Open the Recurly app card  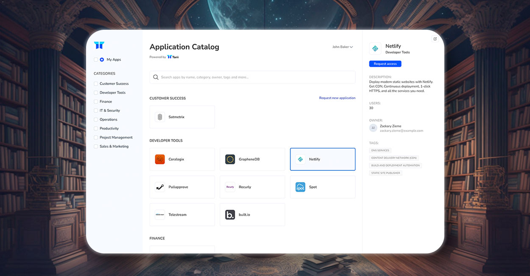click(252, 187)
